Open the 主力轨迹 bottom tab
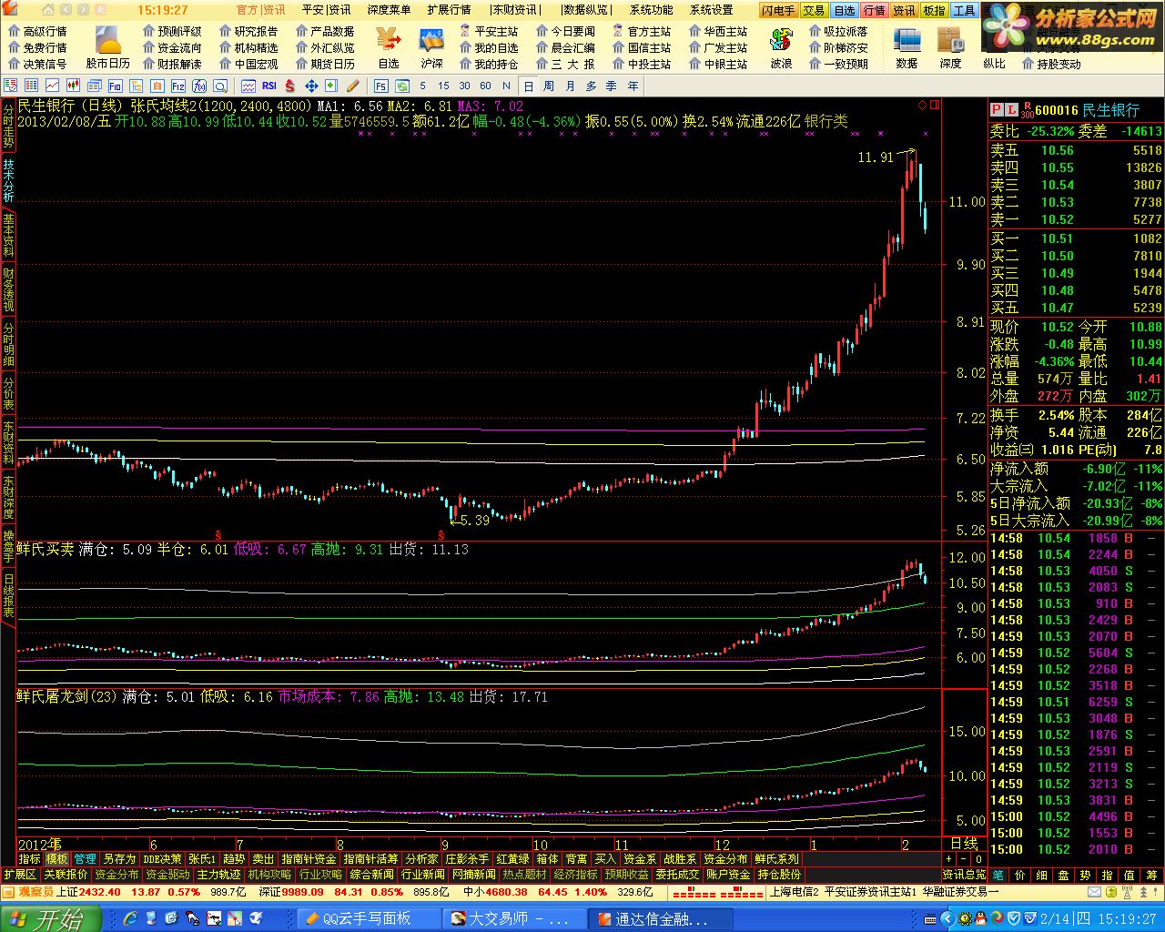1165x932 pixels. pos(219,875)
